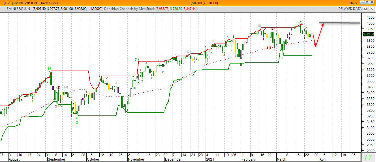Click the 3,902.00 (+1.50000) price in title bar
Viewport: 376px width, 162px height.
(204, 3)
